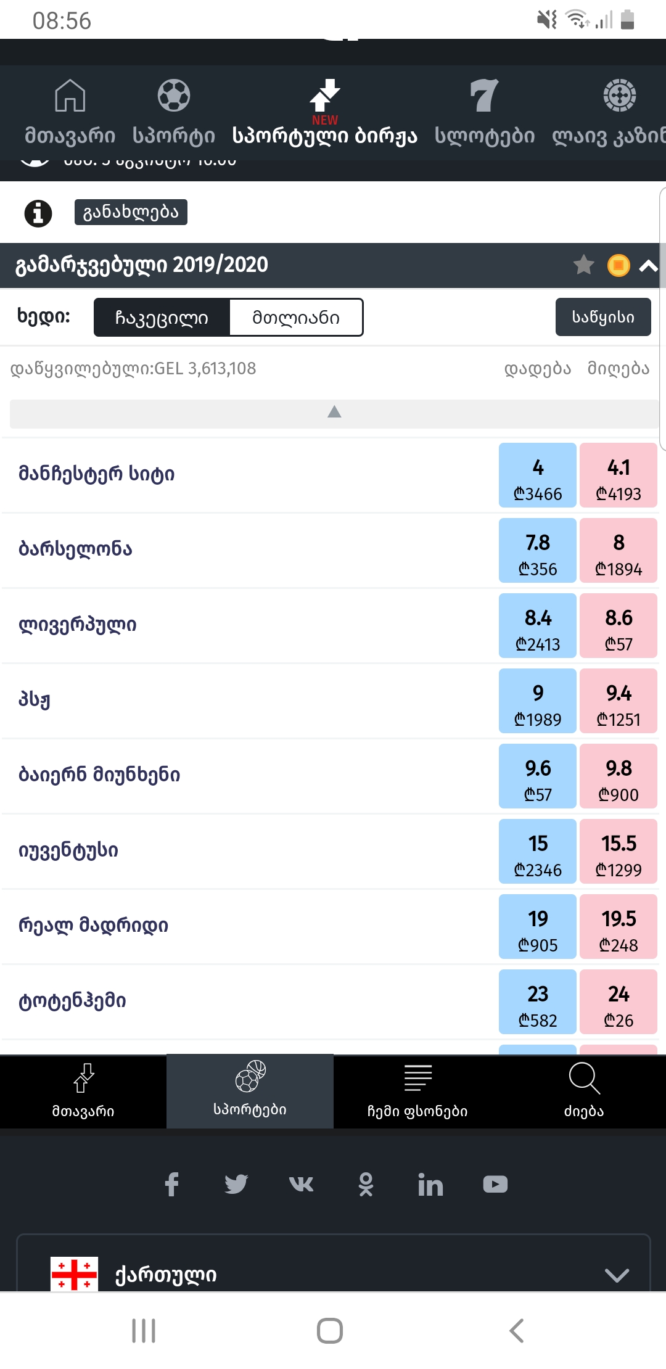The height and width of the screenshot is (1369, 666).
Task: Tap the home icon მთავარი in top navigation
Action: tap(70, 111)
